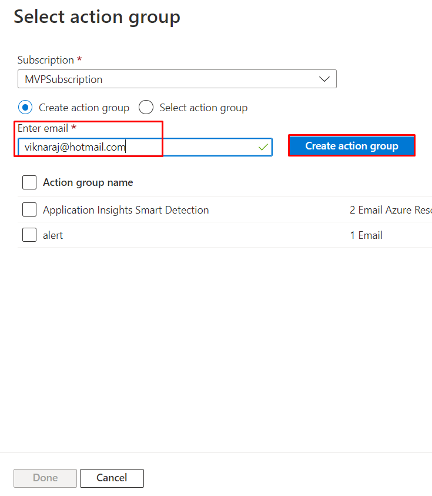
Task: Check the alert action group checkbox
Action: click(x=29, y=235)
